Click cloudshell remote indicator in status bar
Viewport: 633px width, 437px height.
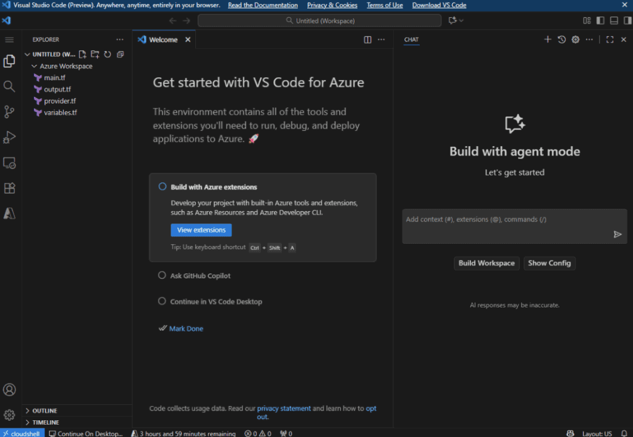22,433
